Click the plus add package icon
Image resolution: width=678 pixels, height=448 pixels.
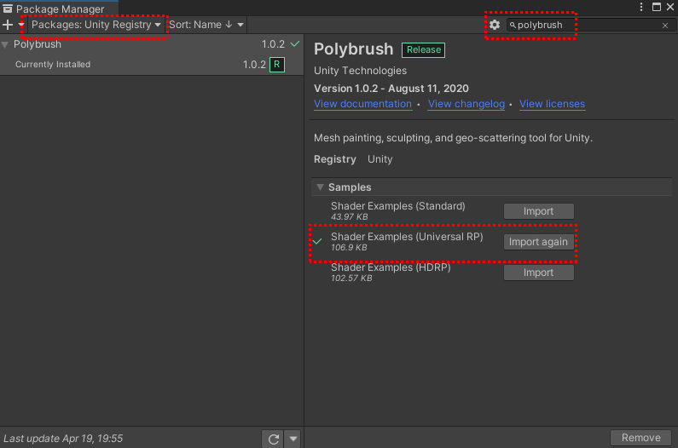tap(8, 25)
